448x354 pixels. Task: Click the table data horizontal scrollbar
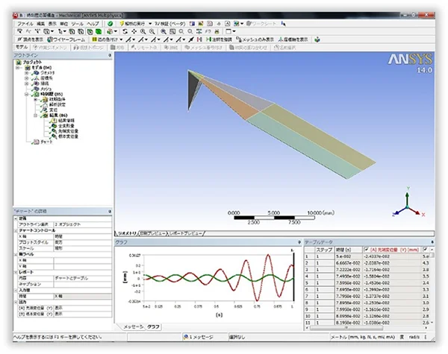tap(367, 328)
